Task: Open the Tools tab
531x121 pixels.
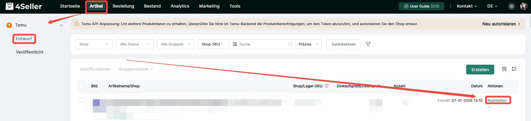Action: [235, 6]
